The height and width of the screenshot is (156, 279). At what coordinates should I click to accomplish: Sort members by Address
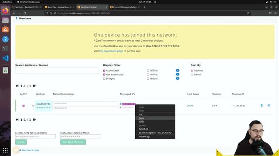[x=192, y=71]
